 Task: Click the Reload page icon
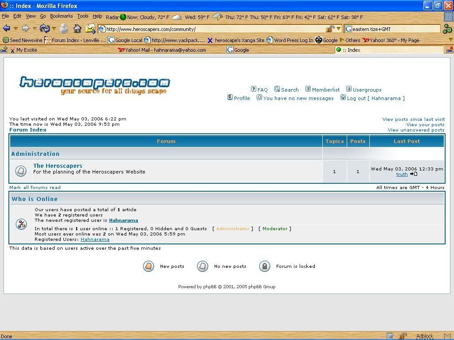[x=44, y=29]
